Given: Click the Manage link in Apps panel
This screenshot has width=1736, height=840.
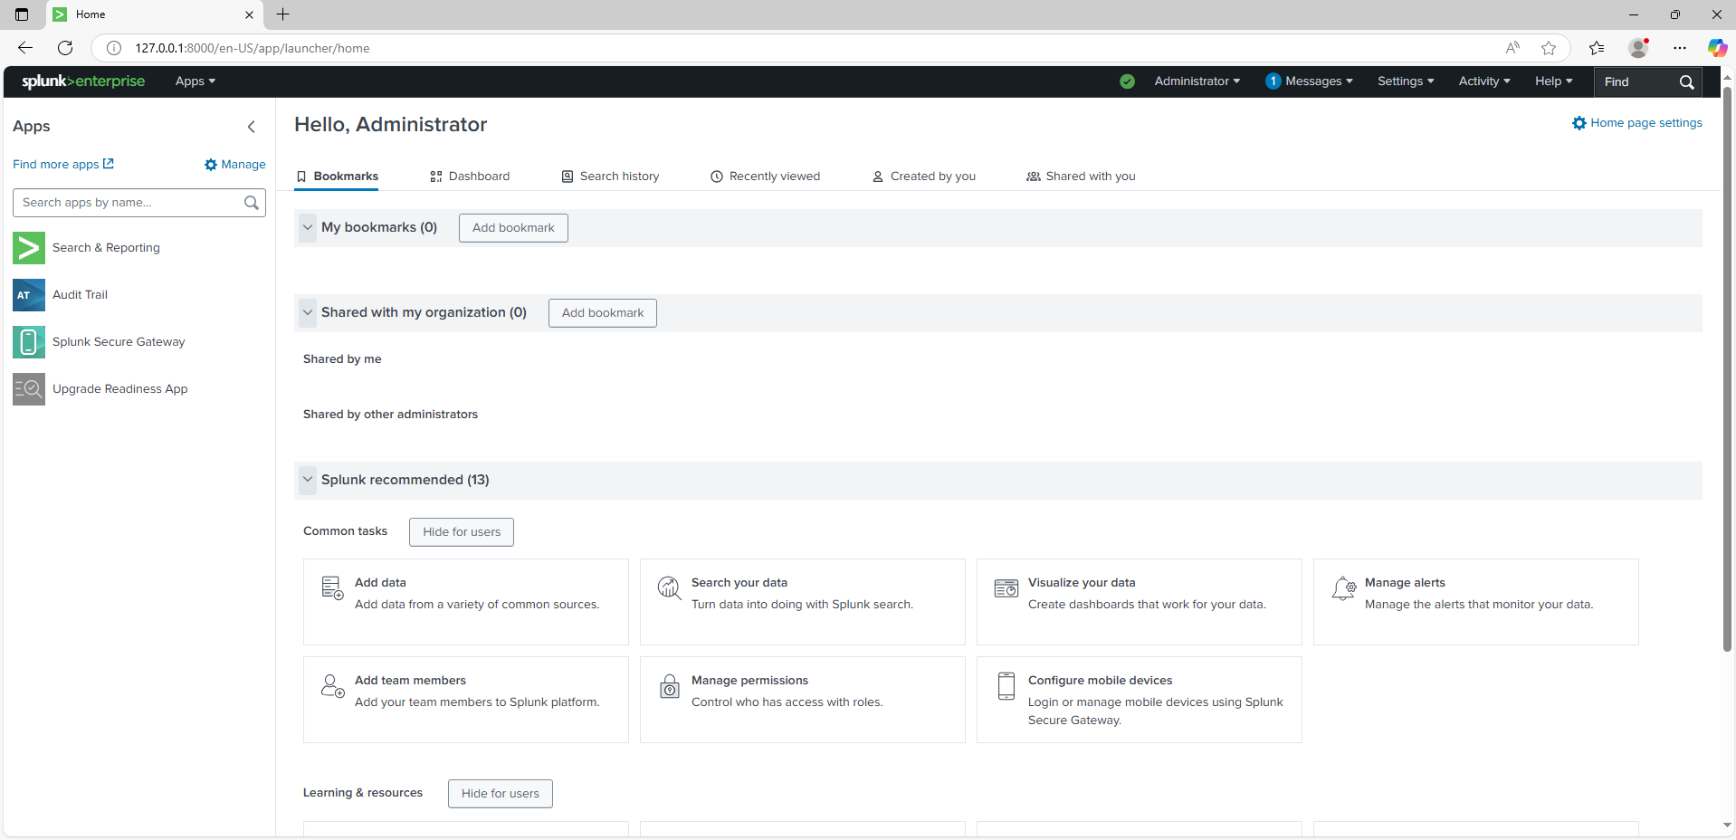Looking at the screenshot, I should click(x=235, y=165).
